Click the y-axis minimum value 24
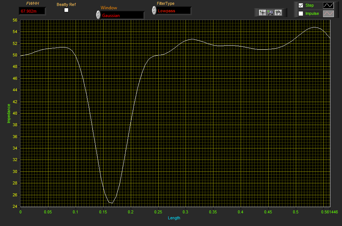The width and height of the screenshot is (342, 226). coord(15,206)
